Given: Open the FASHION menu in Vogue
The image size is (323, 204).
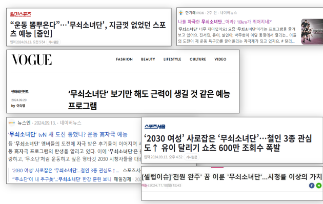Looking at the screenshot, I should [x=125, y=59].
